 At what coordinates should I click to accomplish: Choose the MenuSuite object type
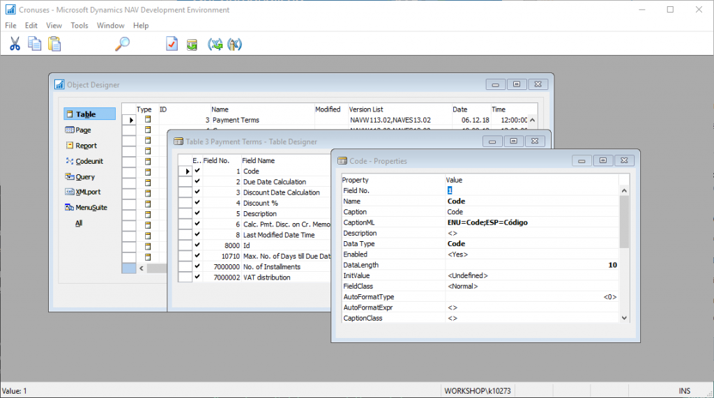coord(91,207)
